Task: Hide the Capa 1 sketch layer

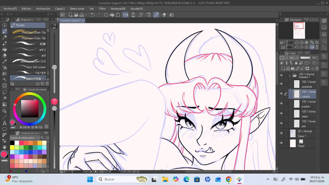Action: 281,133
